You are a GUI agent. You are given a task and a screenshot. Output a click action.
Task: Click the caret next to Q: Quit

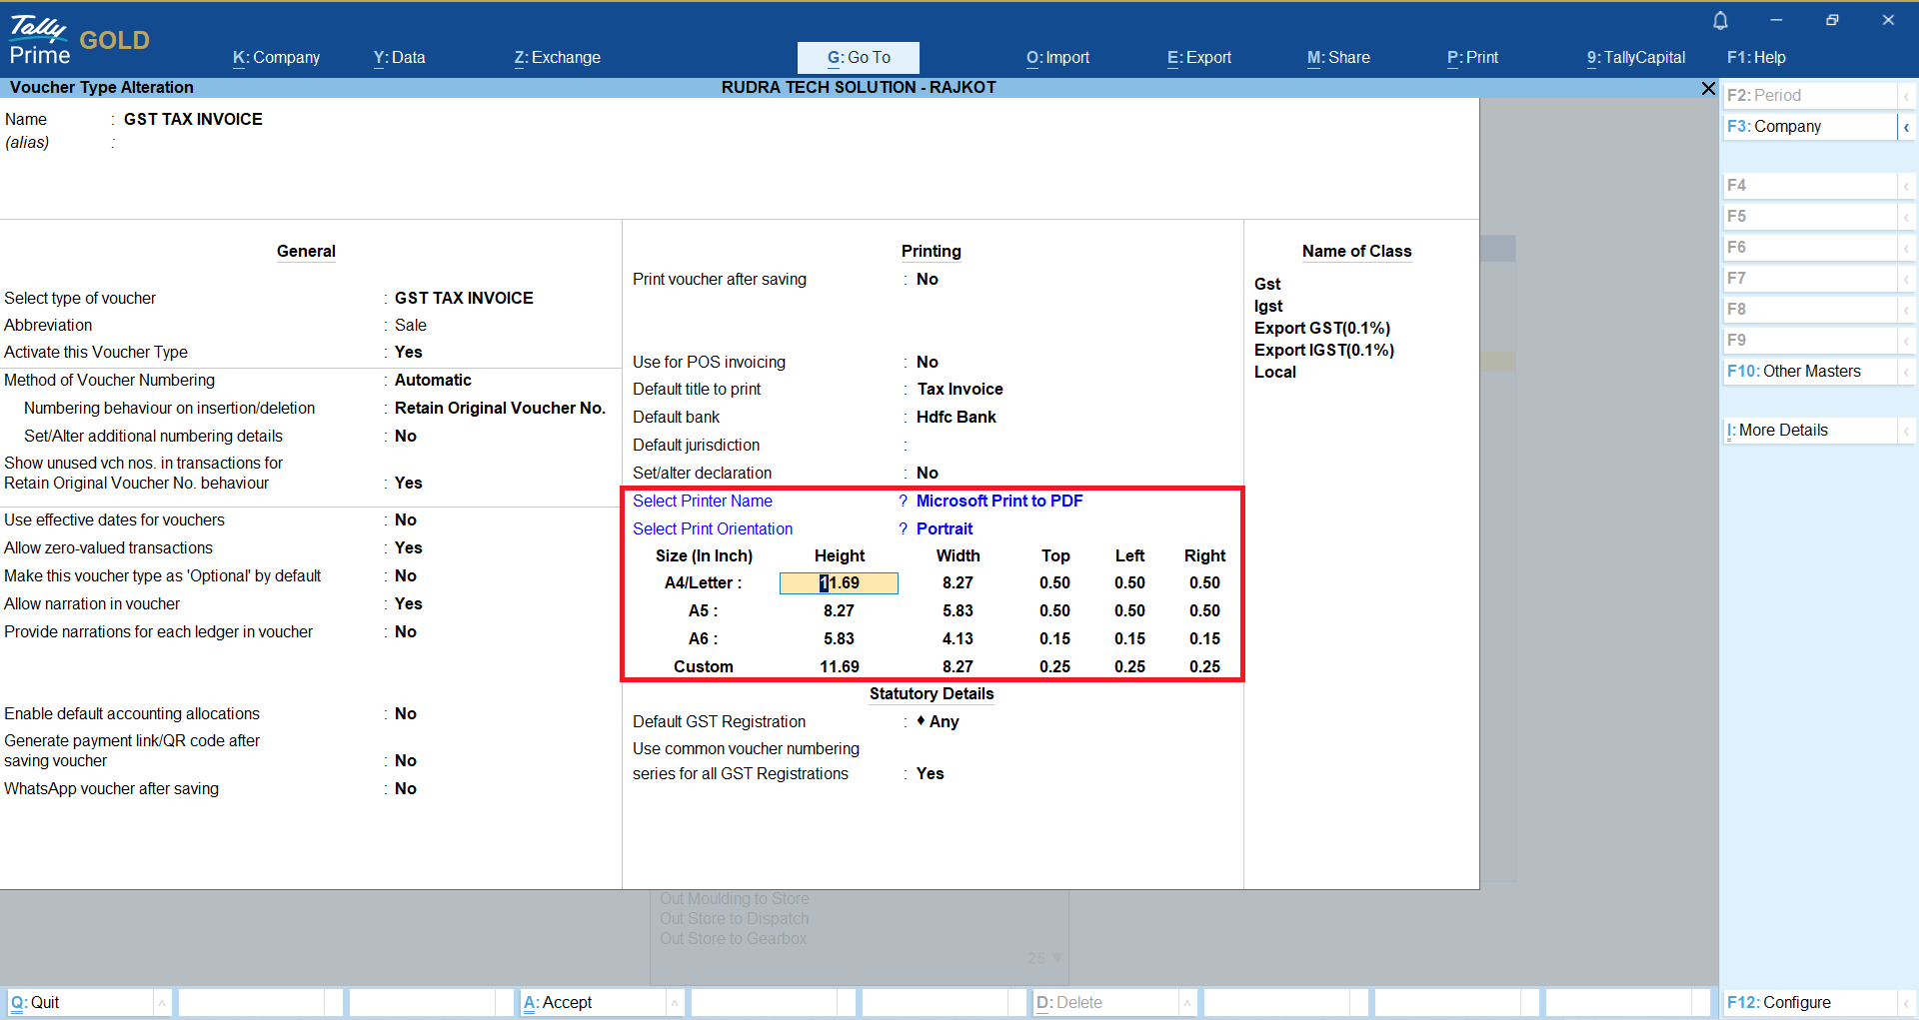coord(162,1003)
